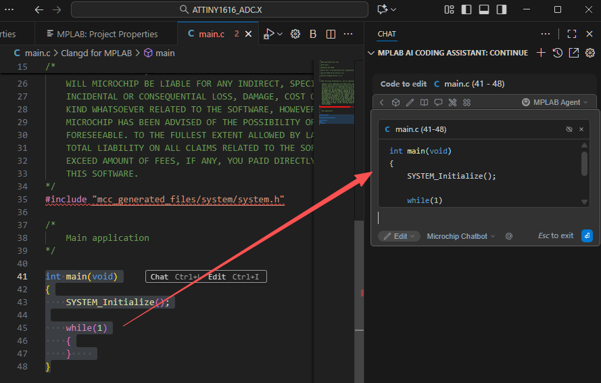Click the Run/Debug play icon
The height and width of the screenshot is (383, 601).
click(268, 34)
